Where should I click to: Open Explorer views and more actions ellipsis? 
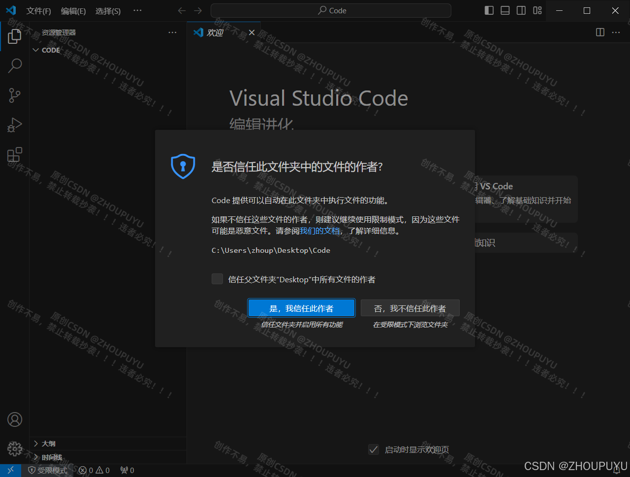(x=172, y=32)
